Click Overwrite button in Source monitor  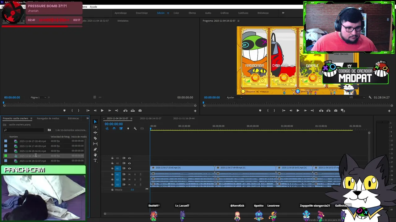[133, 110]
